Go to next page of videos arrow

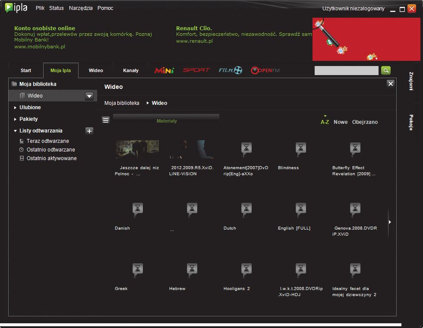tap(390, 222)
